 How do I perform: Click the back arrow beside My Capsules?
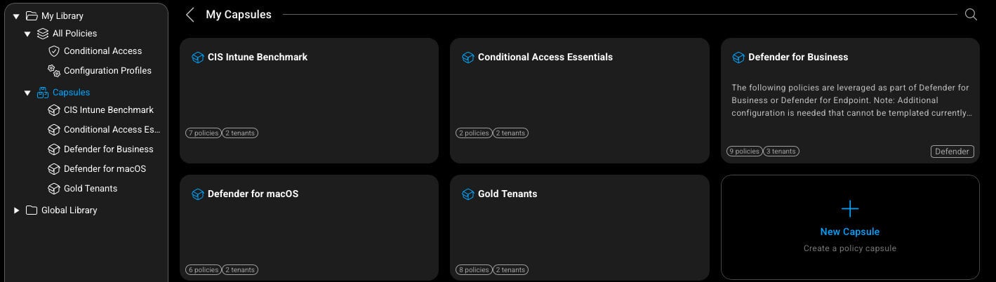pyautogui.click(x=190, y=15)
